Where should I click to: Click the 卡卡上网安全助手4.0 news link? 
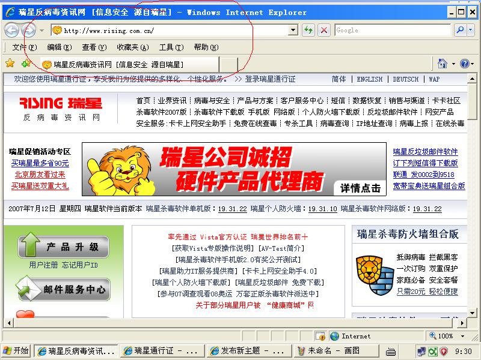point(280,271)
